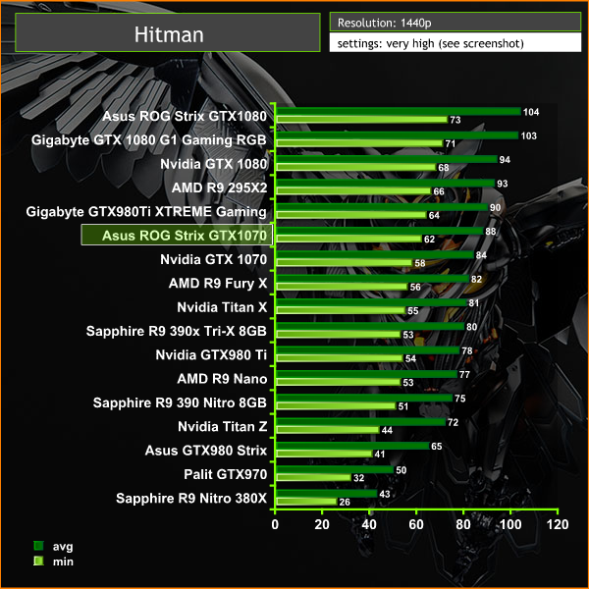Click the avg bar value 81
This screenshot has height=589, width=589.
click(x=474, y=303)
